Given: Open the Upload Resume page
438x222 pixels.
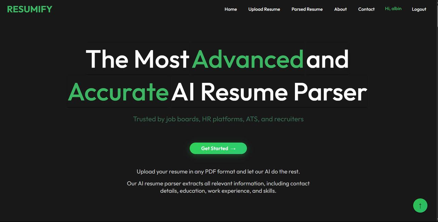Looking at the screenshot, I should [264, 9].
